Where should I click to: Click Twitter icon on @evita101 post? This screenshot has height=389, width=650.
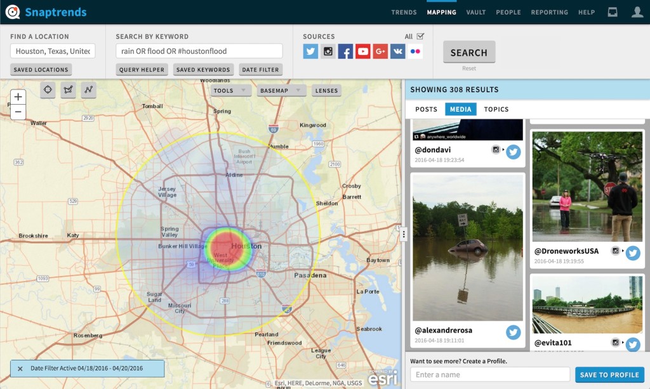pyautogui.click(x=633, y=345)
